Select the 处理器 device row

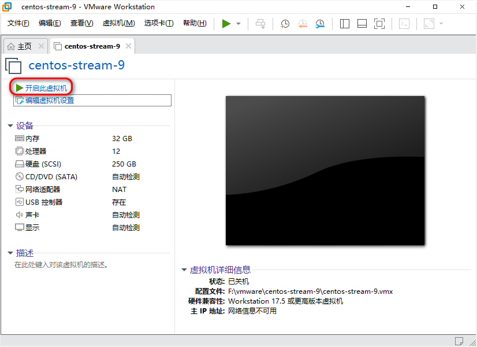(92, 152)
